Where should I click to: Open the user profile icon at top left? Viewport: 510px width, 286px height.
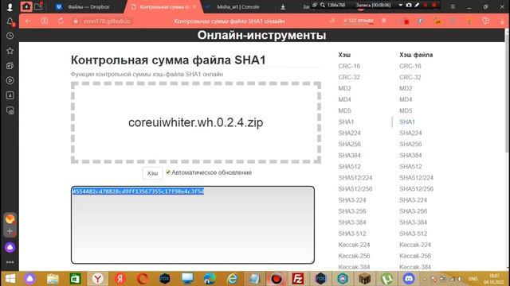pos(10,7)
